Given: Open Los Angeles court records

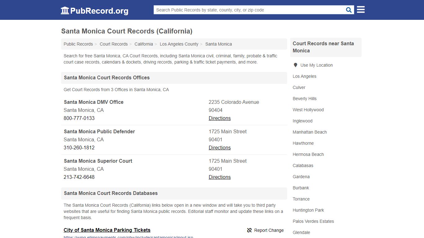Looking at the screenshot, I should pyautogui.click(x=304, y=76).
